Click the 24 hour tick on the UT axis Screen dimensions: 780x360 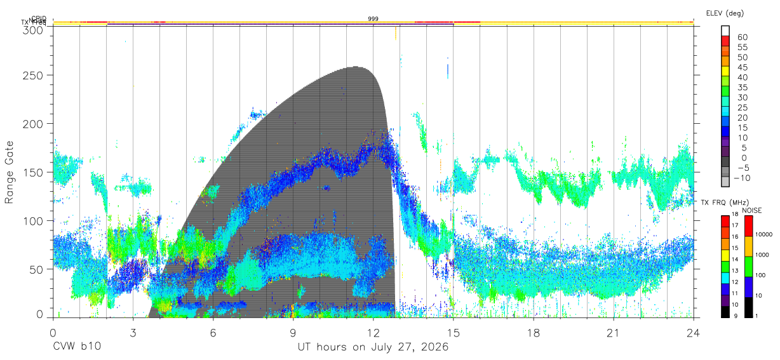tap(694, 333)
